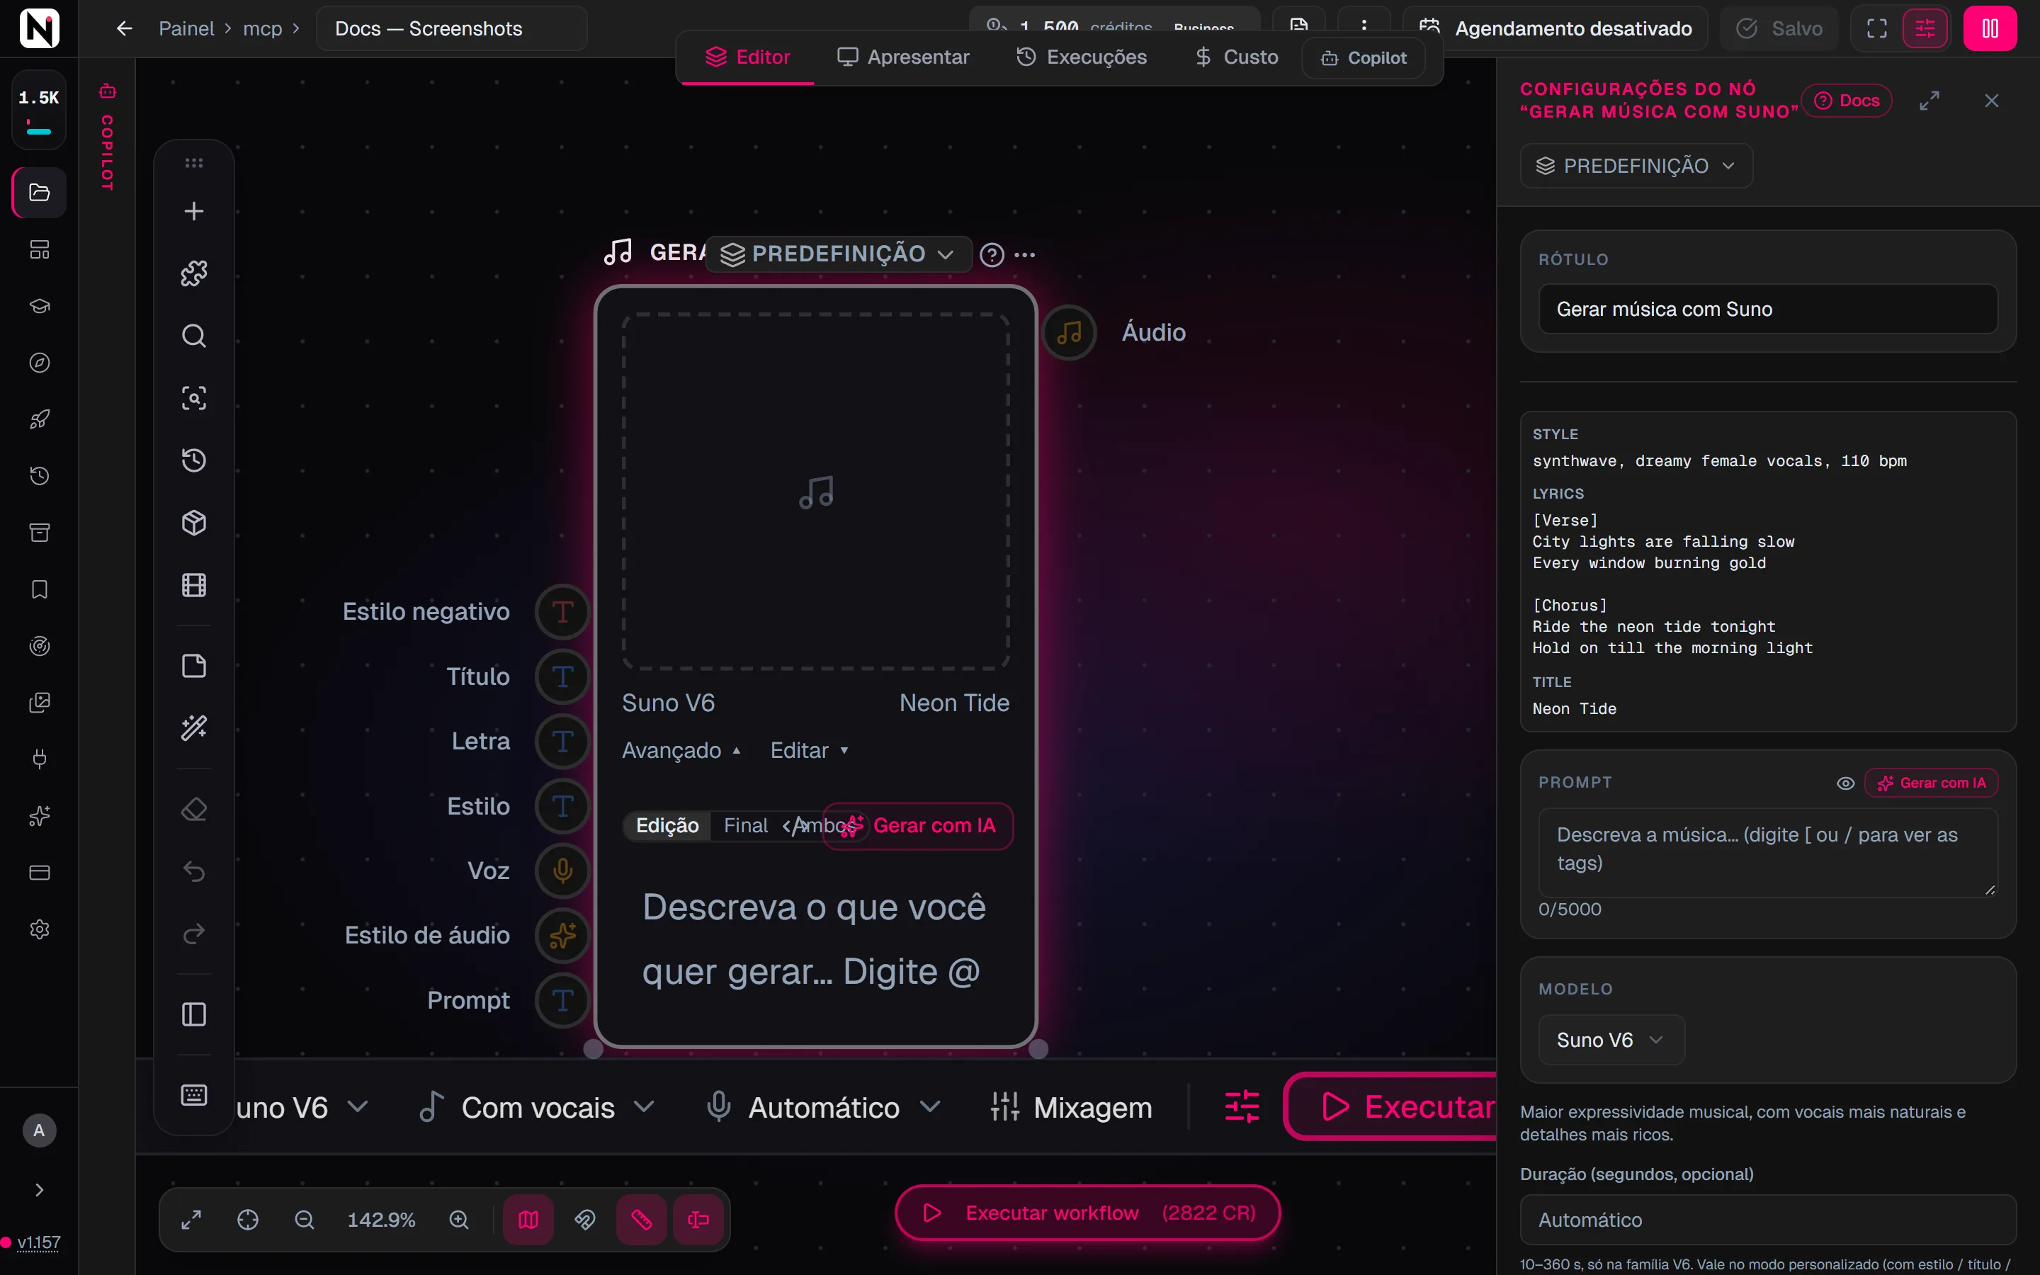Open PREDEFINIÇÃO dropdown on node header
Viewport: 2040px width, 1275px height.
click(839, 254)
